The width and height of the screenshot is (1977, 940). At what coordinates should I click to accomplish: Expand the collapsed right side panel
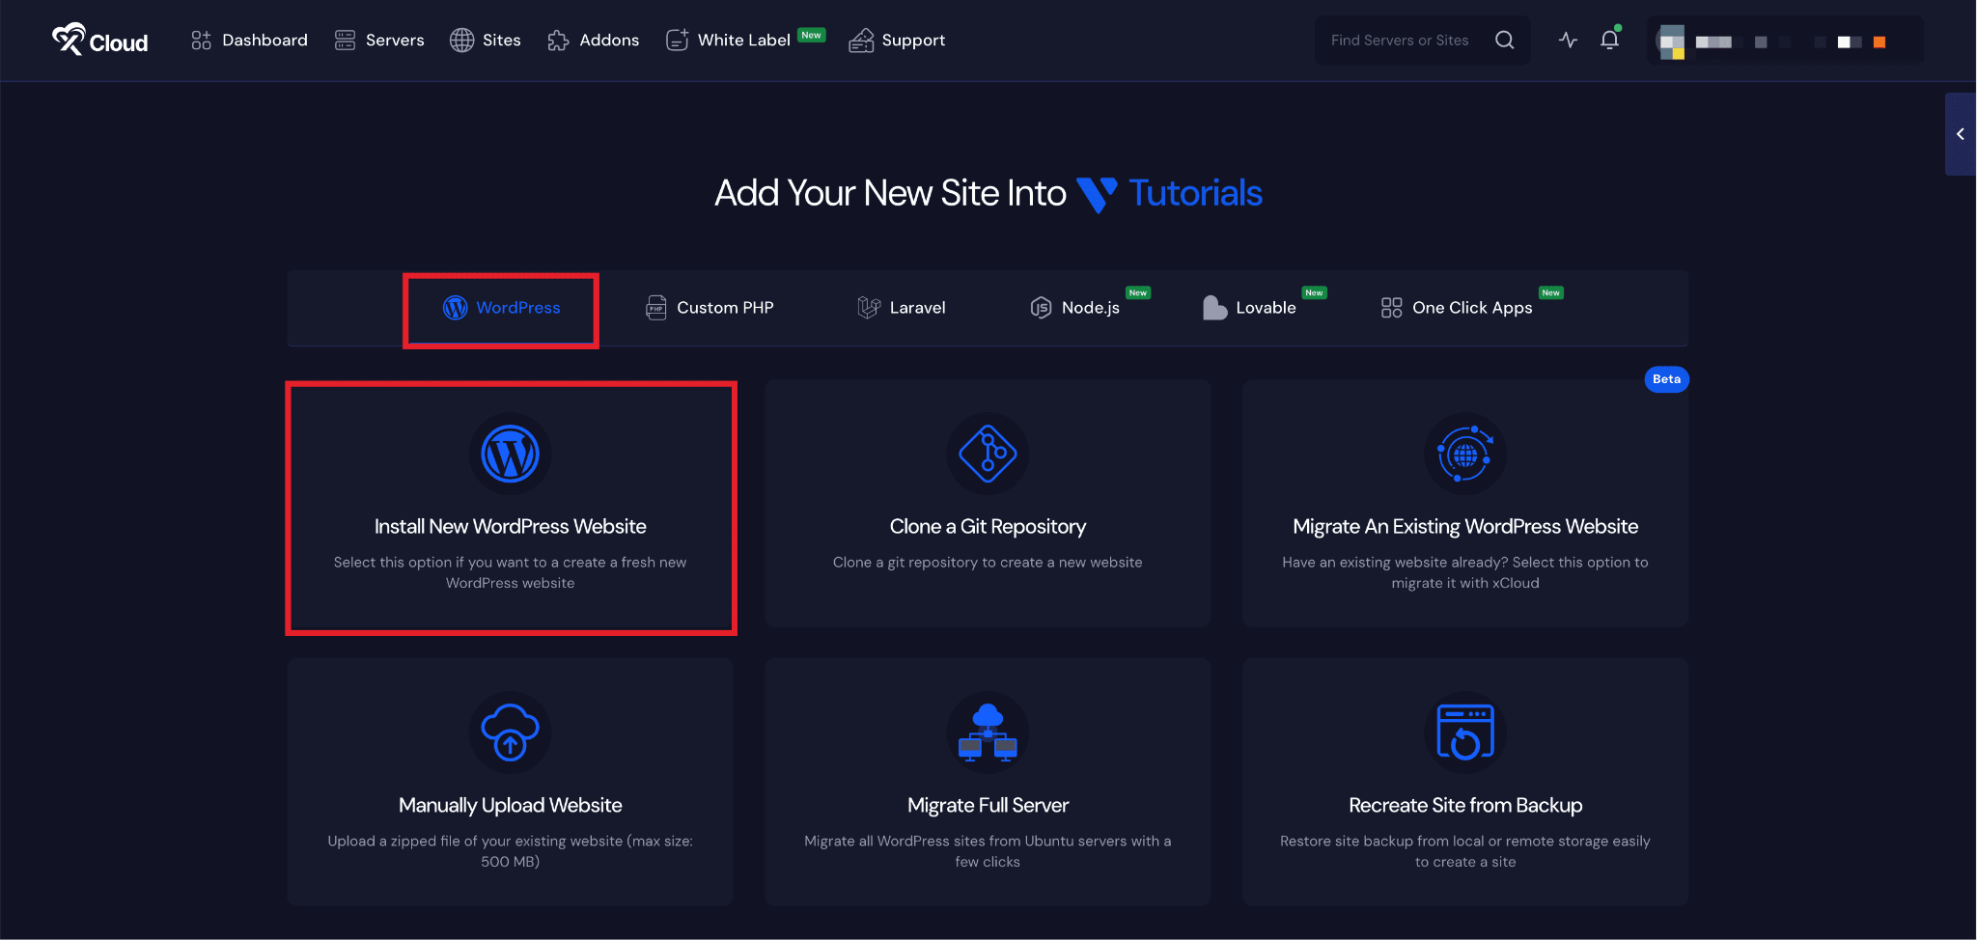[1960, 134]
